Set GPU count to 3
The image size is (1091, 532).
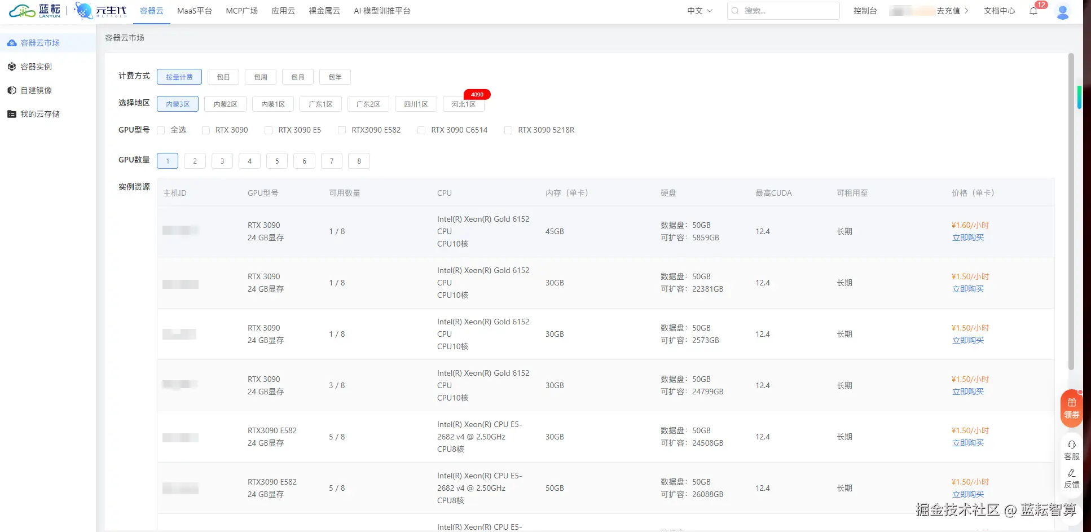[222, 161]
